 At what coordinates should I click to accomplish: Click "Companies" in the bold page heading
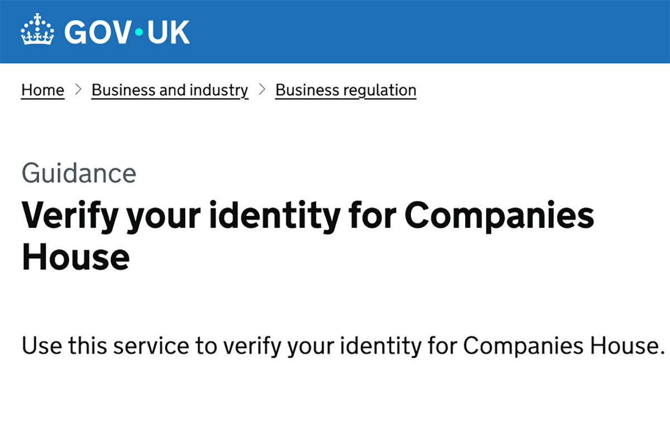(x=499, y=216)
